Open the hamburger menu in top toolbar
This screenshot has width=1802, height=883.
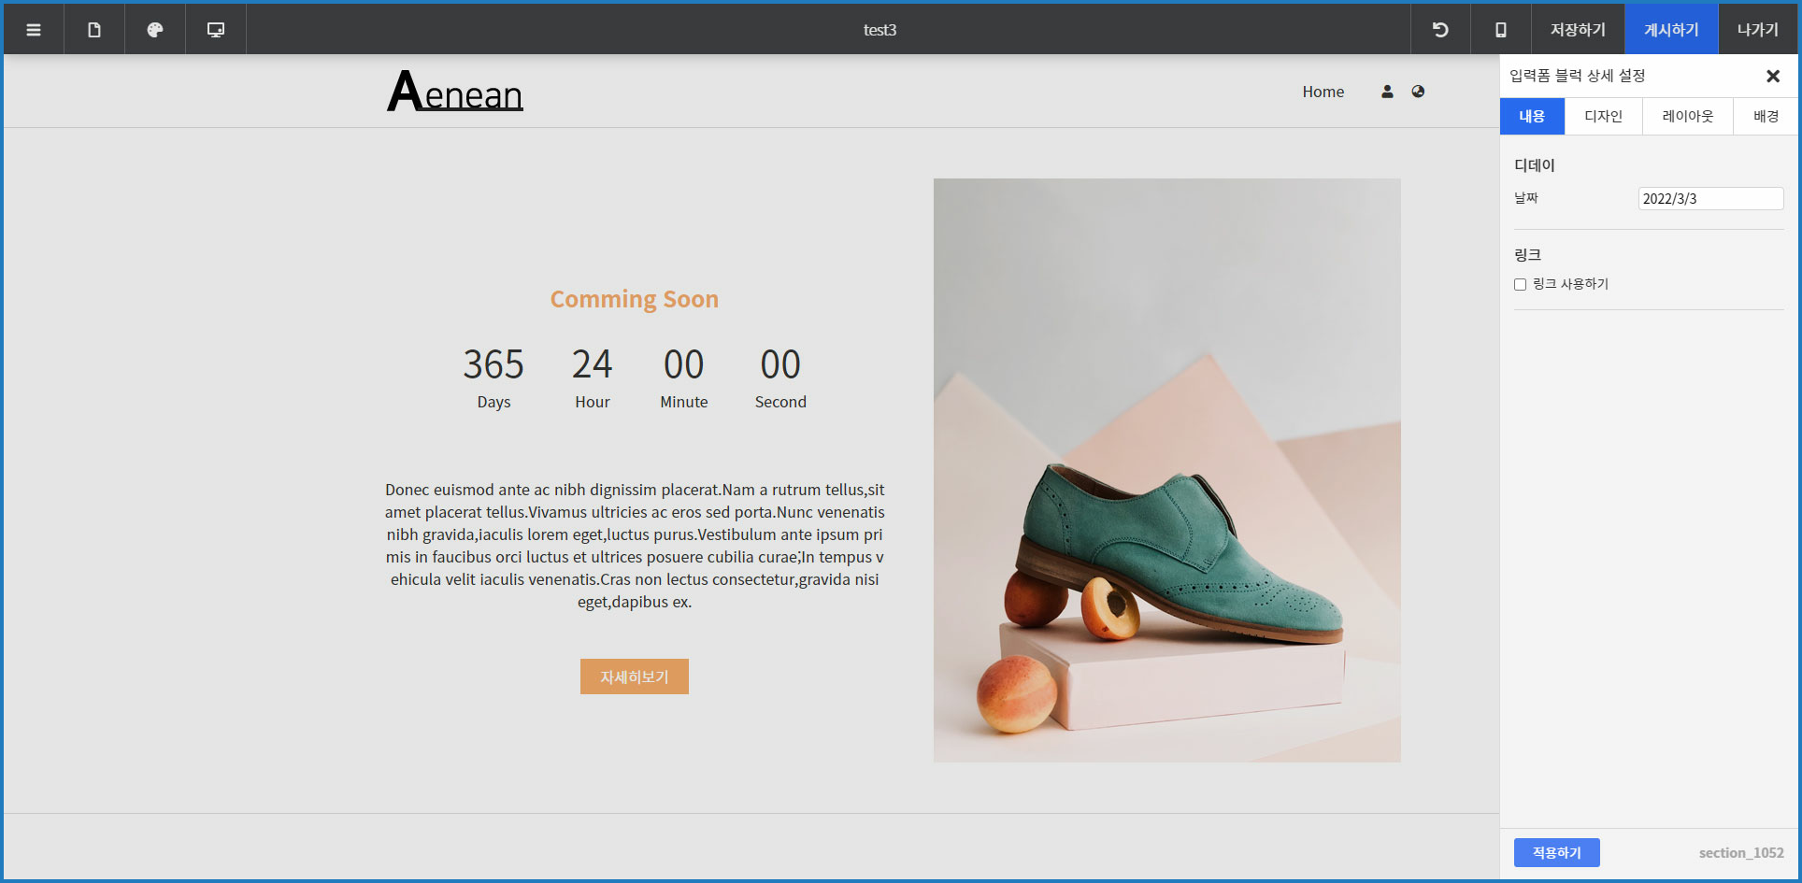click(x=34, y=30)
